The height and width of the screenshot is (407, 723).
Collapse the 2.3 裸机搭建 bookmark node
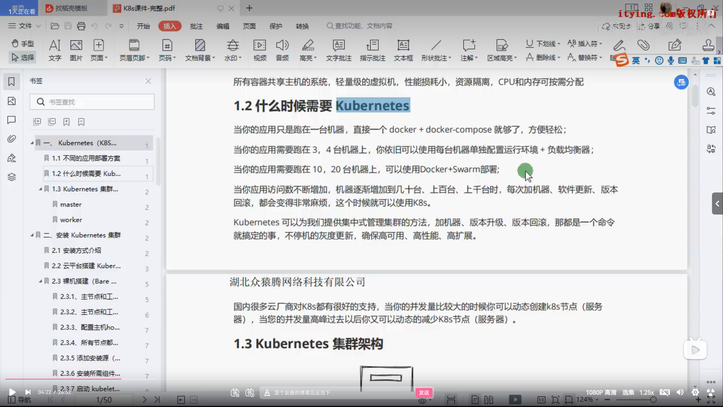(x=41, y=281)
